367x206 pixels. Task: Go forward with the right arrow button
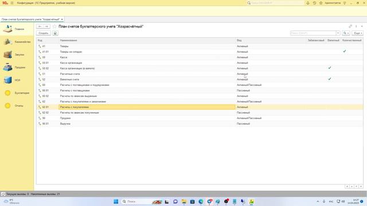pyautogui.click(x=46, y=26)
